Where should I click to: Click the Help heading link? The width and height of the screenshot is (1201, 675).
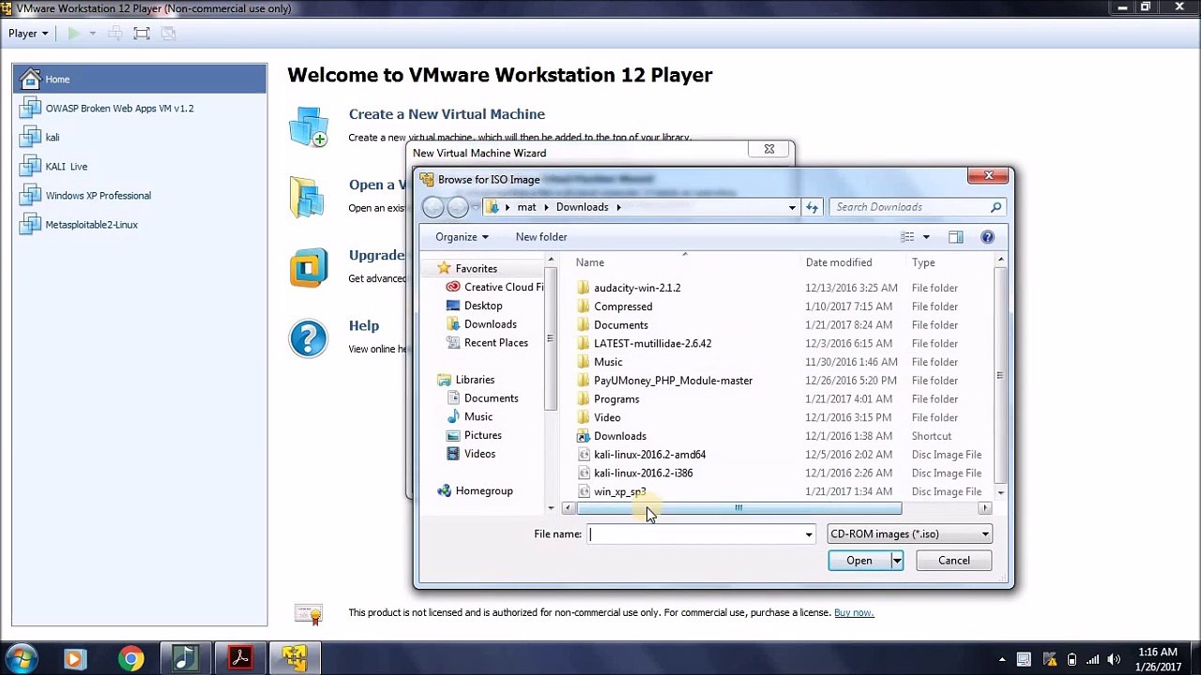coord(364,325)
